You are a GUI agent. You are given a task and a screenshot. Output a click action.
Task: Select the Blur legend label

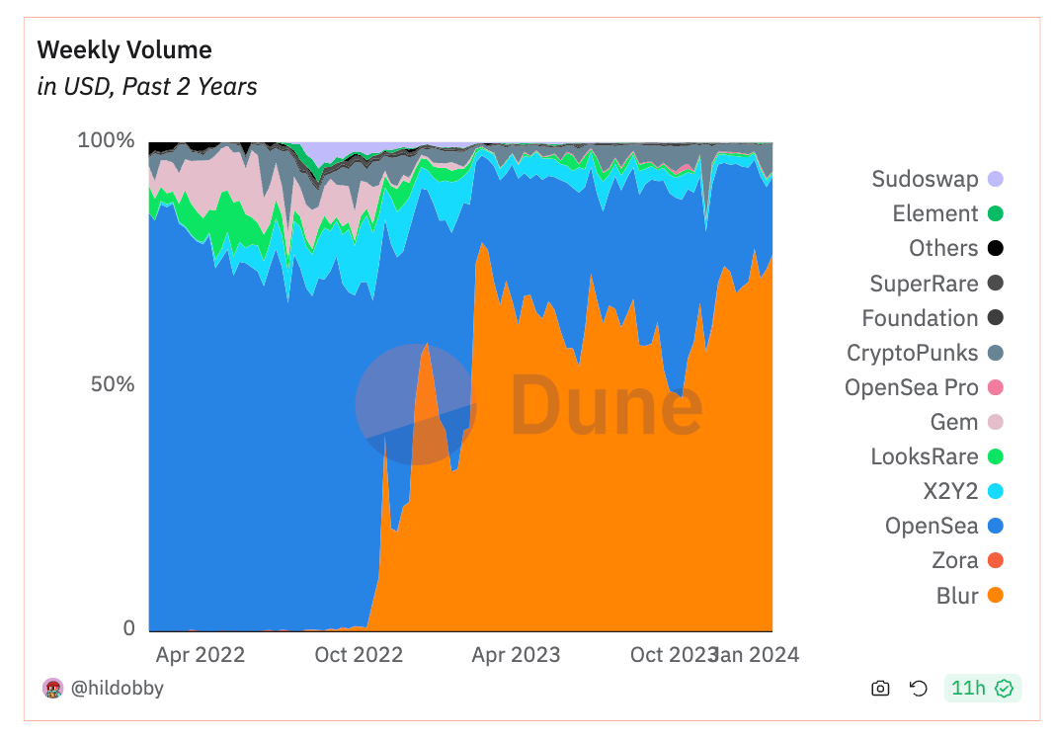957,596
